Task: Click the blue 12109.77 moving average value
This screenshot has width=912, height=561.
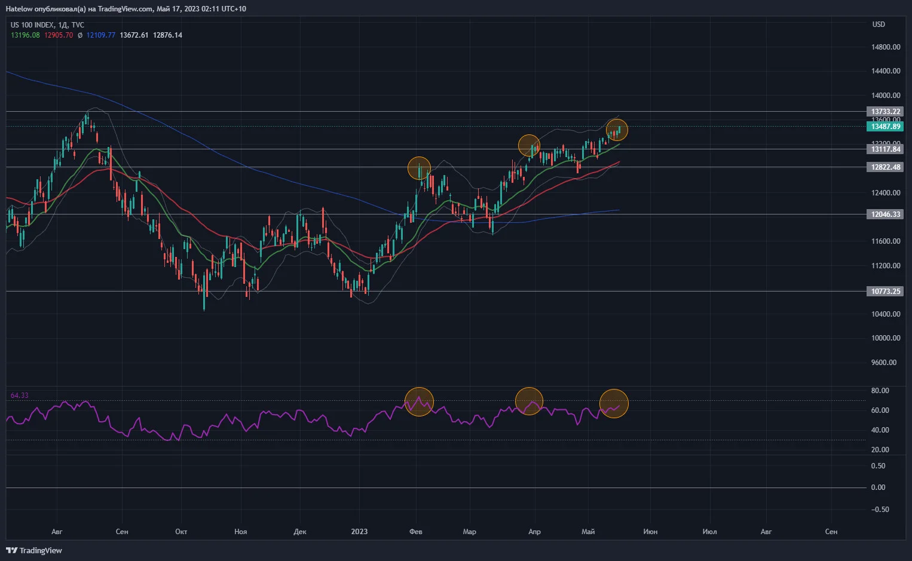Action: click(x=101, y=35)
